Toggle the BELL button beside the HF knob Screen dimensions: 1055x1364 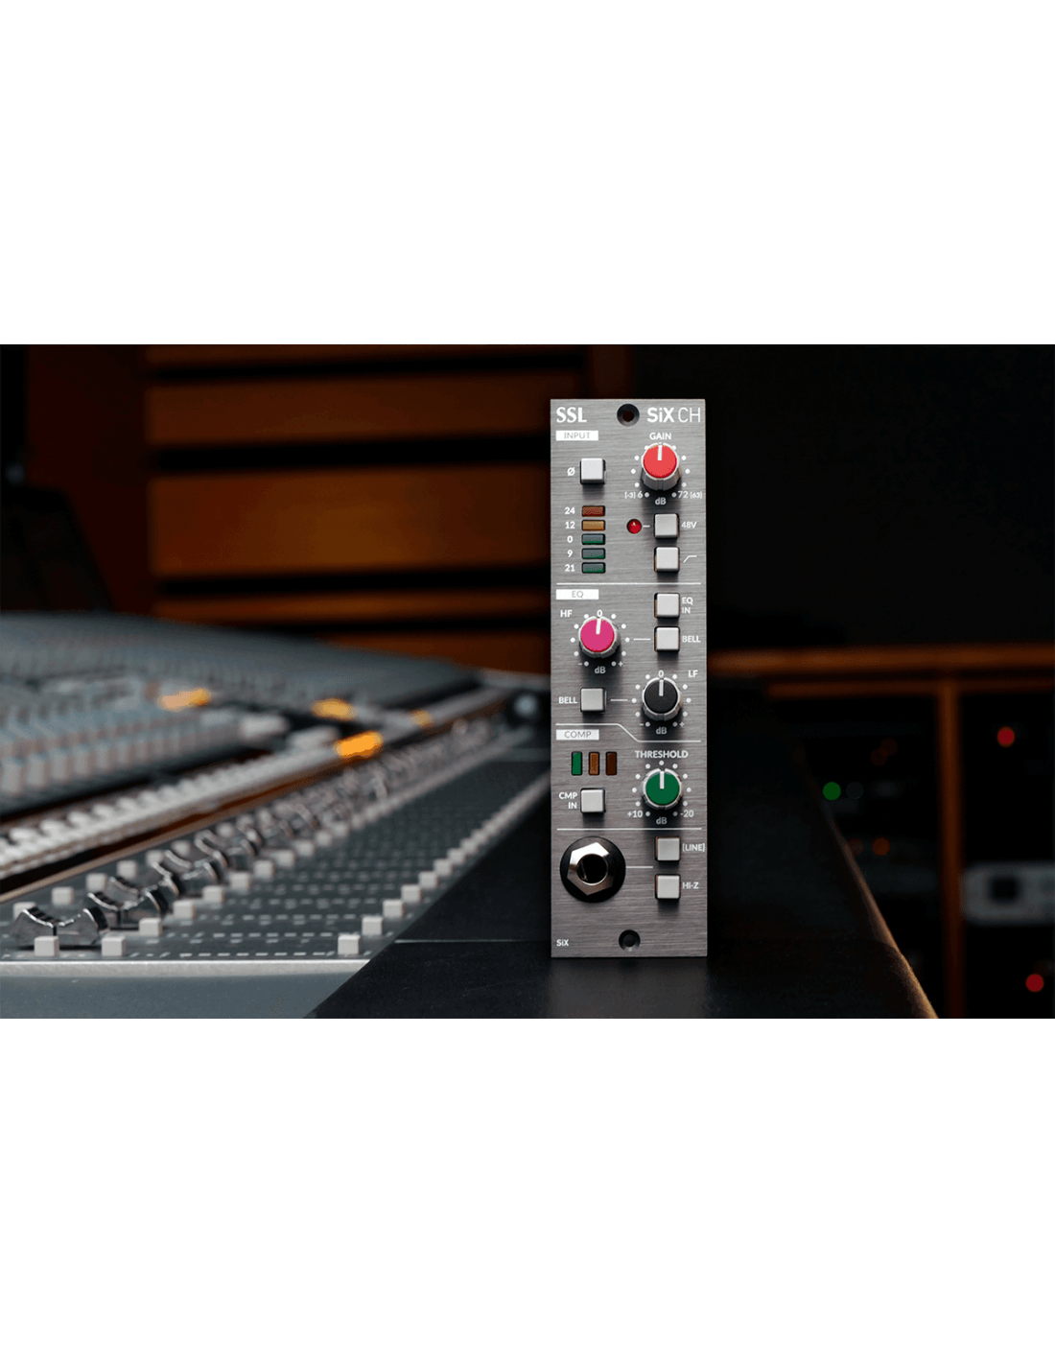coord(667,638)
